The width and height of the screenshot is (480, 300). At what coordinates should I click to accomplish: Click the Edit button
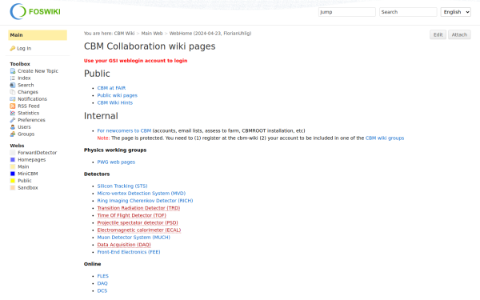(438, 34)
